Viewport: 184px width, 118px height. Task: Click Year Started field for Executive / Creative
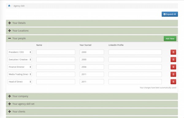92,59
